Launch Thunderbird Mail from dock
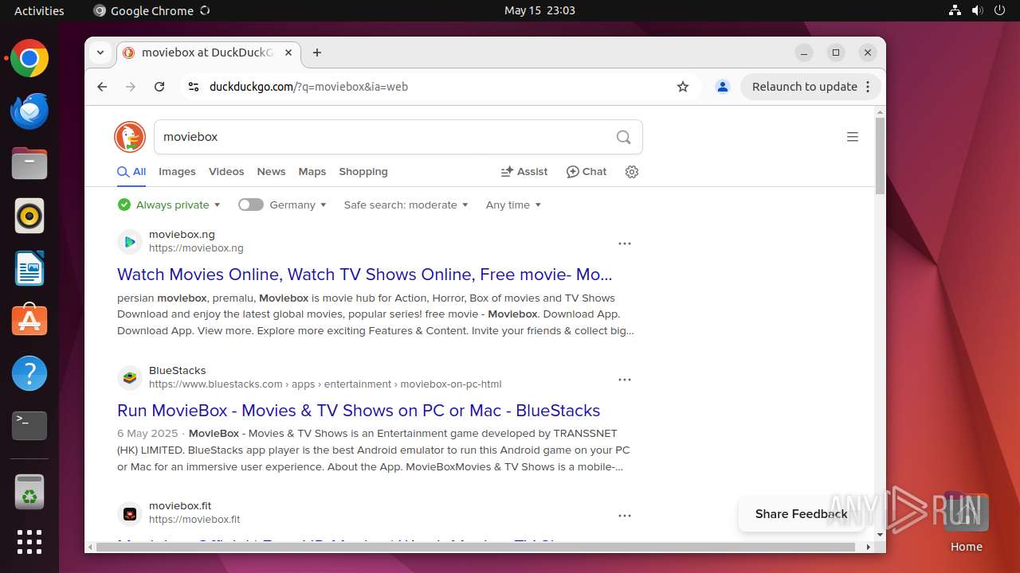Image resolution: width=1020 pixels, height=573 pixels. pos(29,111)
